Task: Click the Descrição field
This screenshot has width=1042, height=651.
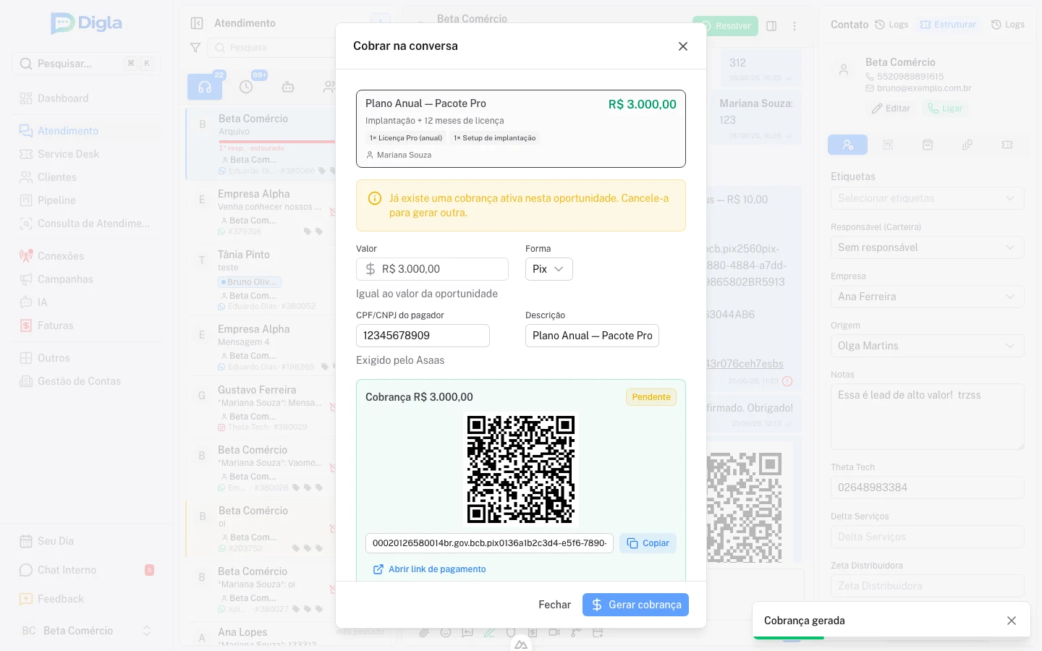Action: (592, 336)
